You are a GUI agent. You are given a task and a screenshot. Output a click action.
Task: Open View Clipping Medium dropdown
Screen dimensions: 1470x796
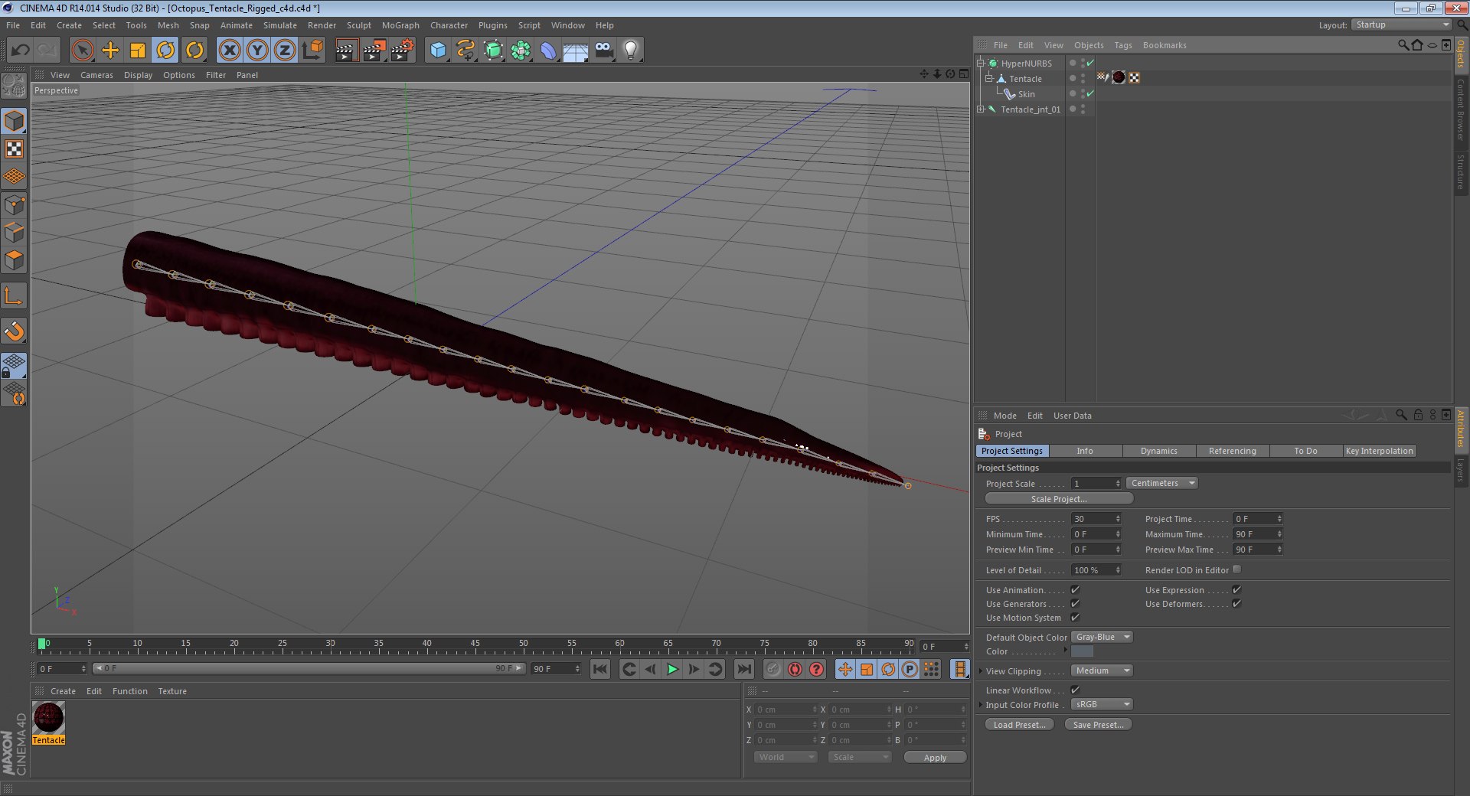tap(1102, 670)
